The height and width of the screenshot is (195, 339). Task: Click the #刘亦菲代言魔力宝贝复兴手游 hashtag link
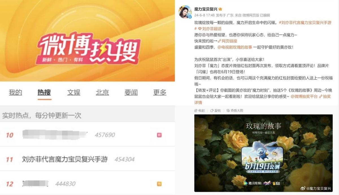click(x=305, y=23)
